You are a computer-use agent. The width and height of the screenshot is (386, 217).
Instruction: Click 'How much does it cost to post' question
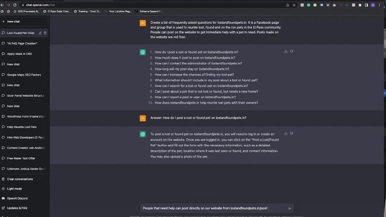(x=195, y=58)
